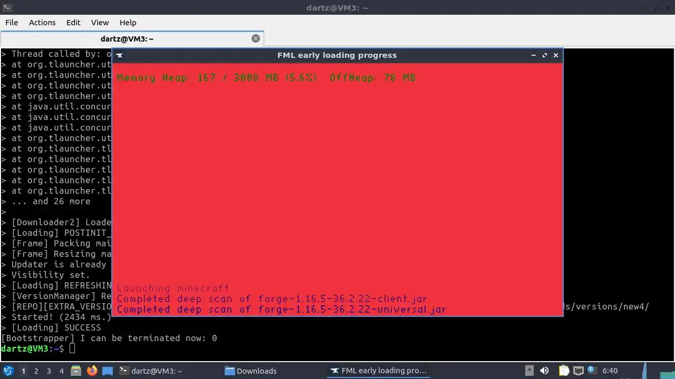Open removable media eject tray icon
The height and width of the screenshot is (379, 675).
coord(529,371)
